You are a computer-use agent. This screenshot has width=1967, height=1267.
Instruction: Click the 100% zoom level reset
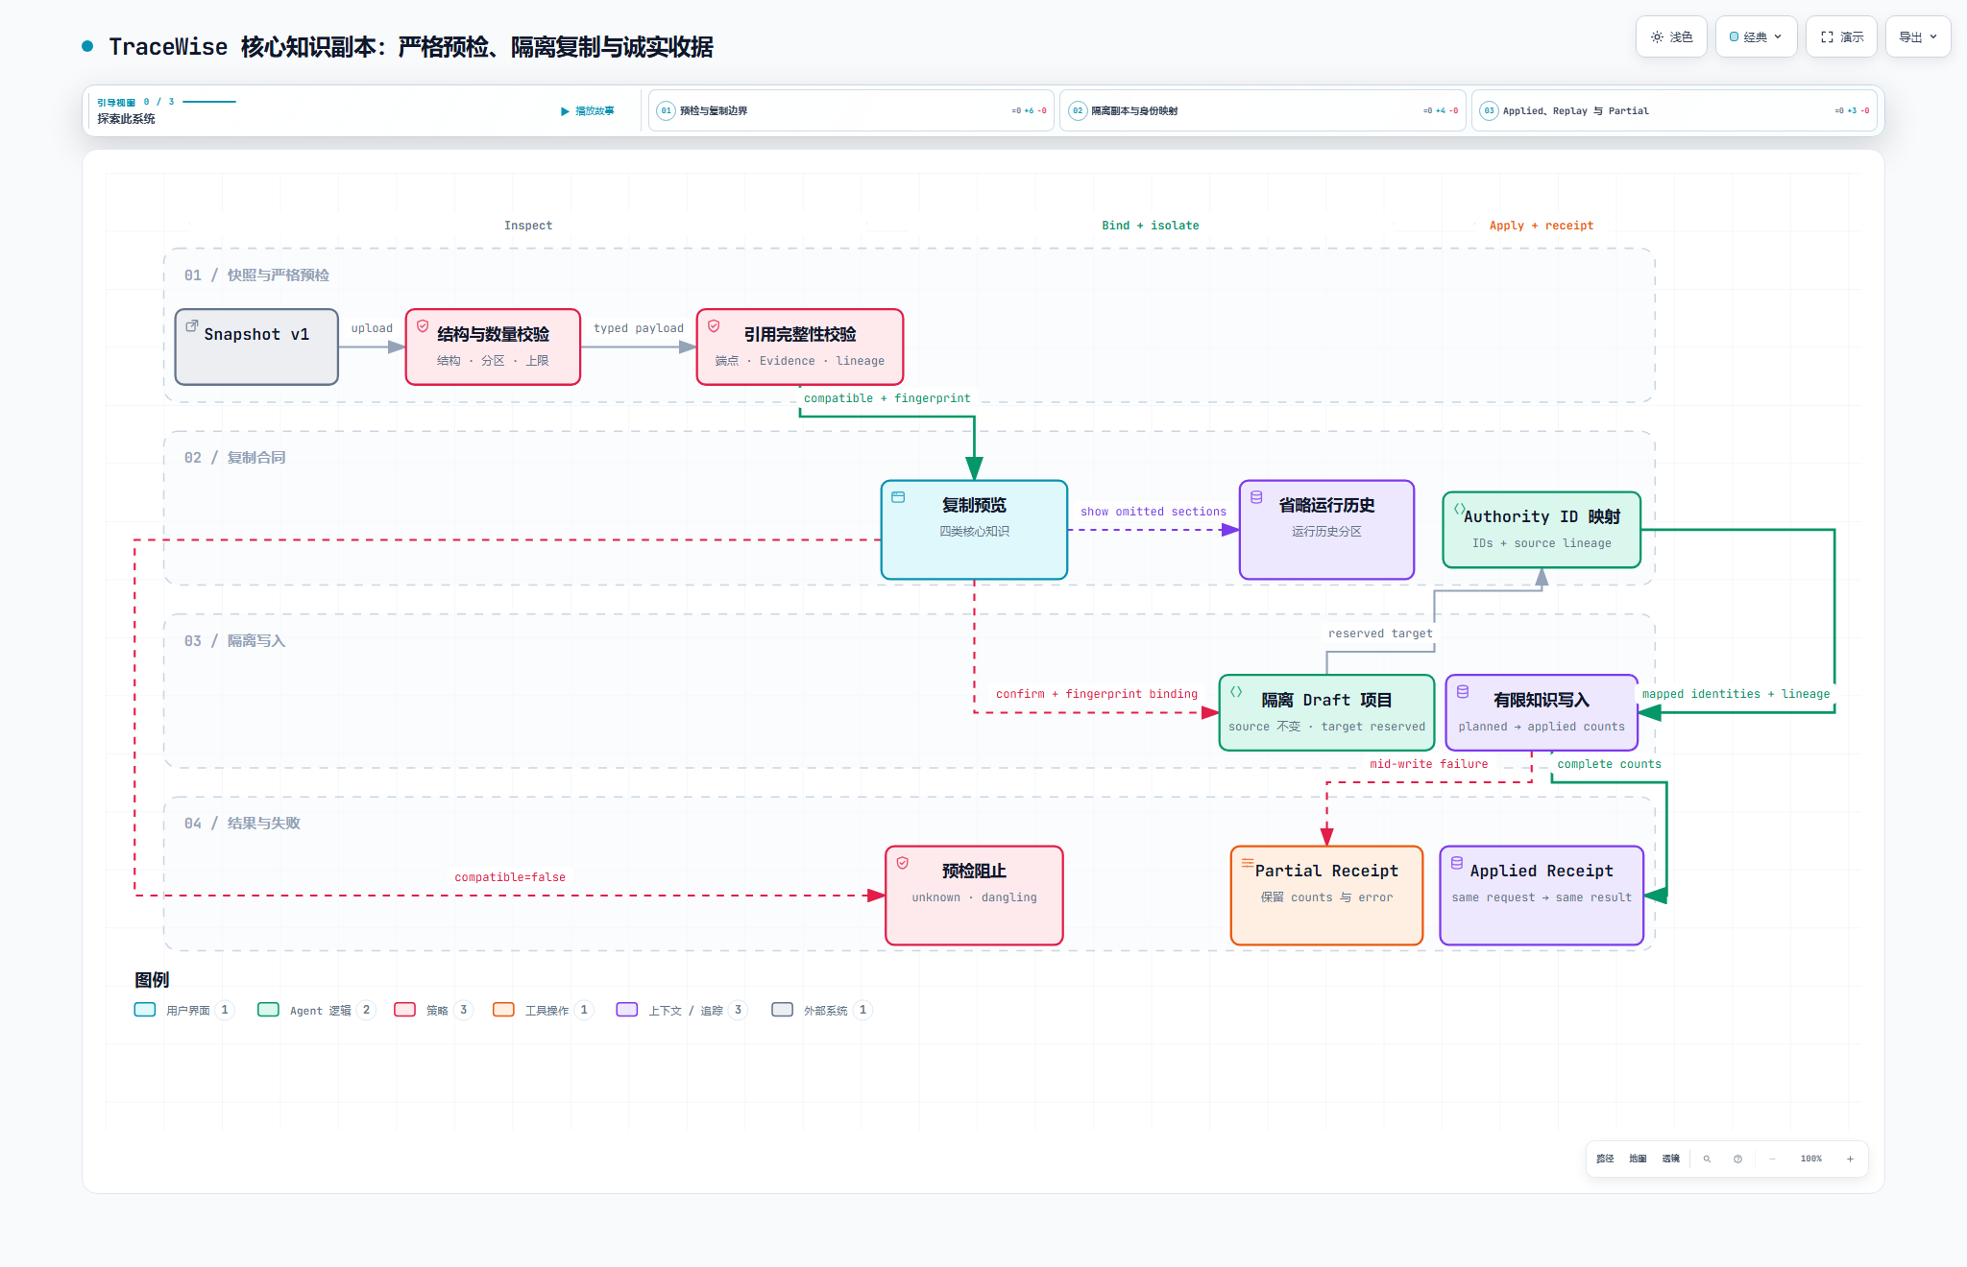click(1811, 1159)
